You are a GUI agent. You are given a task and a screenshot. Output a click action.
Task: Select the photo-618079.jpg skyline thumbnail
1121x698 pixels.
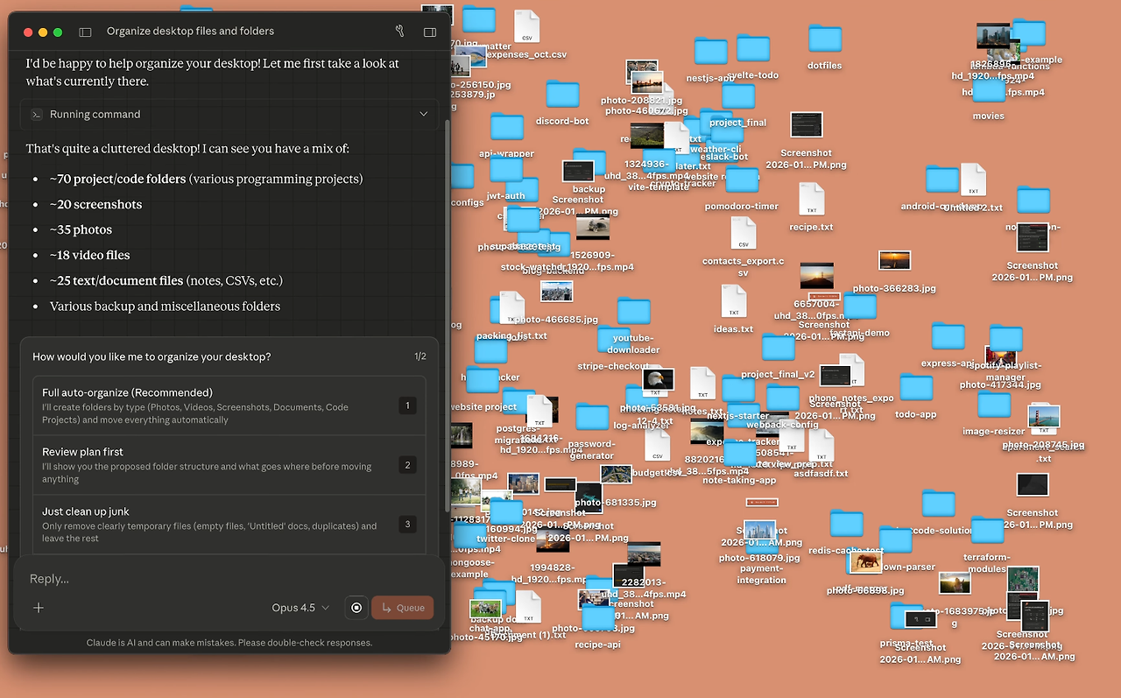tap(760, 530)
